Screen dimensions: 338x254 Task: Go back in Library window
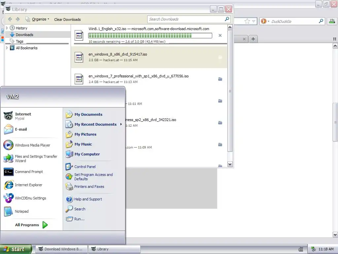(x=10, y=19)
